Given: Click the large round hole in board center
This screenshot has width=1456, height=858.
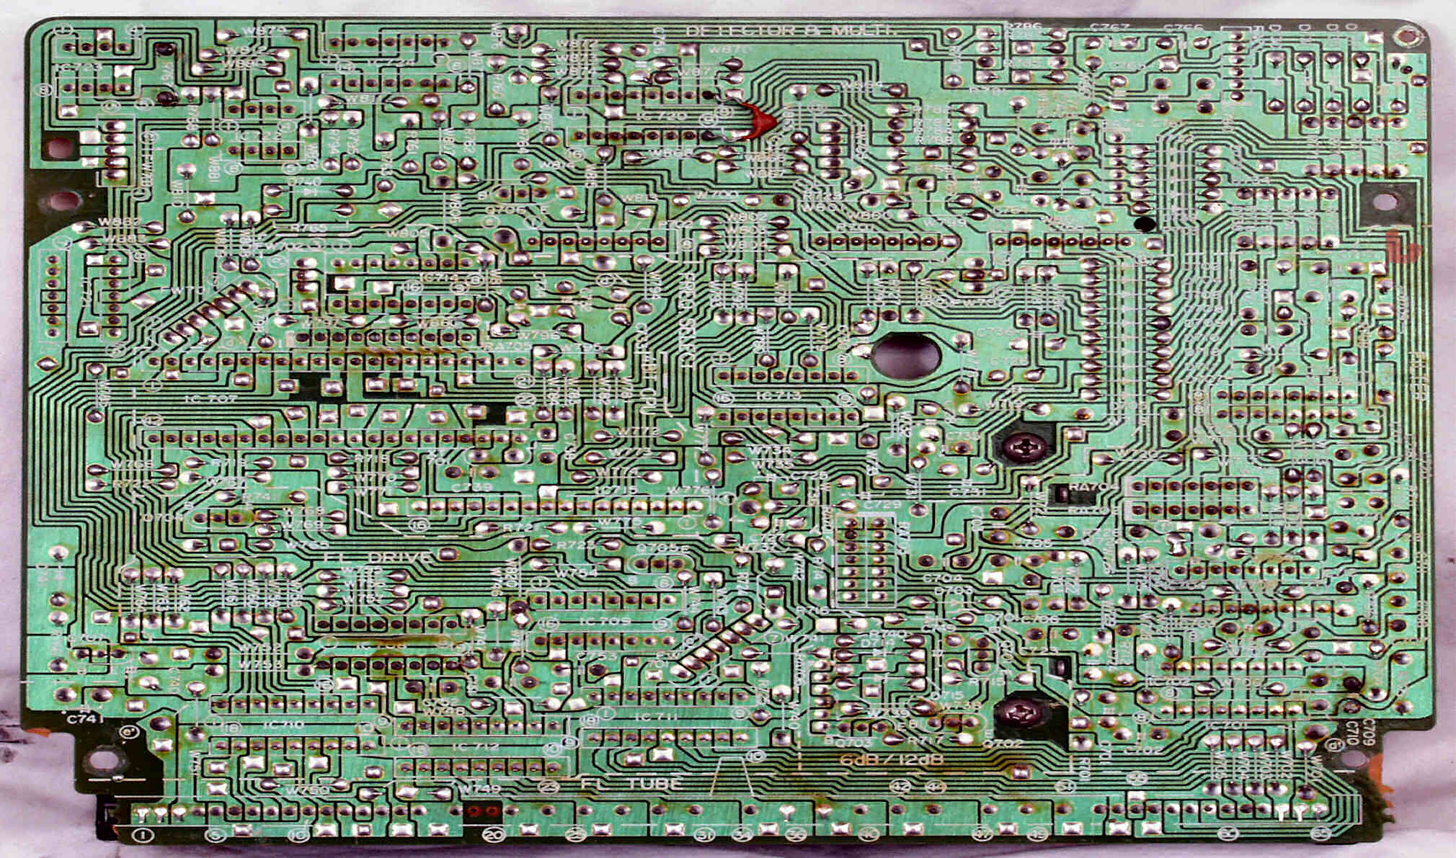Looking at the screenshot, I should (906, 357).
